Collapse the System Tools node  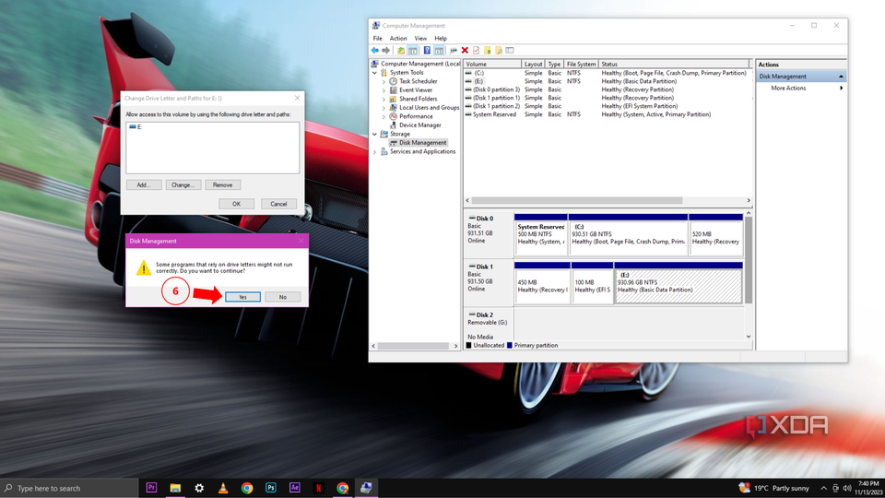click(x=375, y=73)
